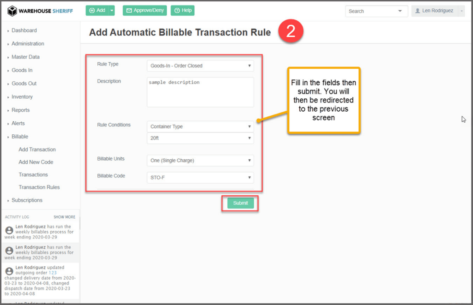Open Transaction Rules in the Billable menu
The image size is (473, 305).
coord(39,187)
